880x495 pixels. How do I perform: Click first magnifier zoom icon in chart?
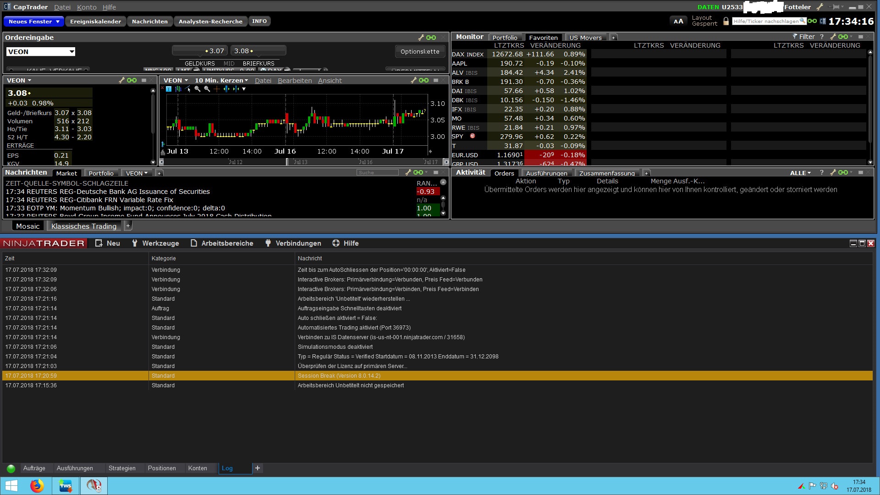pos(198,89)
